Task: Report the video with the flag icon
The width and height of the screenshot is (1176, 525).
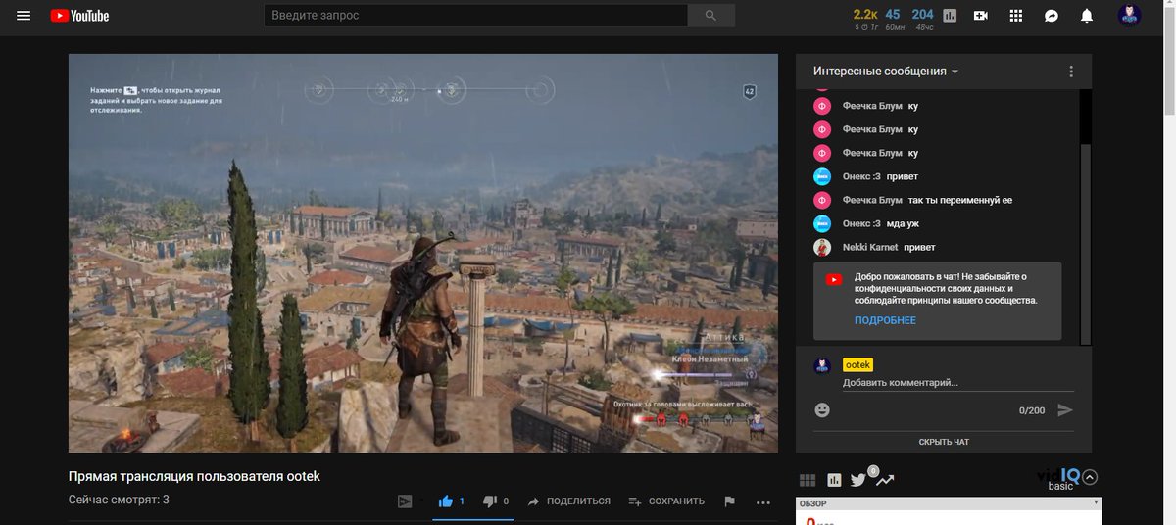Action: pyautogui.click(x=729, y=501)
